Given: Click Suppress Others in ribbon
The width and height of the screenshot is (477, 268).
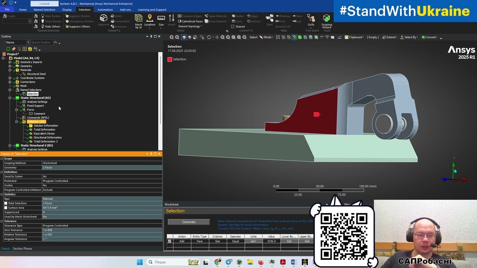Looking at the screenshot, I should pos(77,26).
